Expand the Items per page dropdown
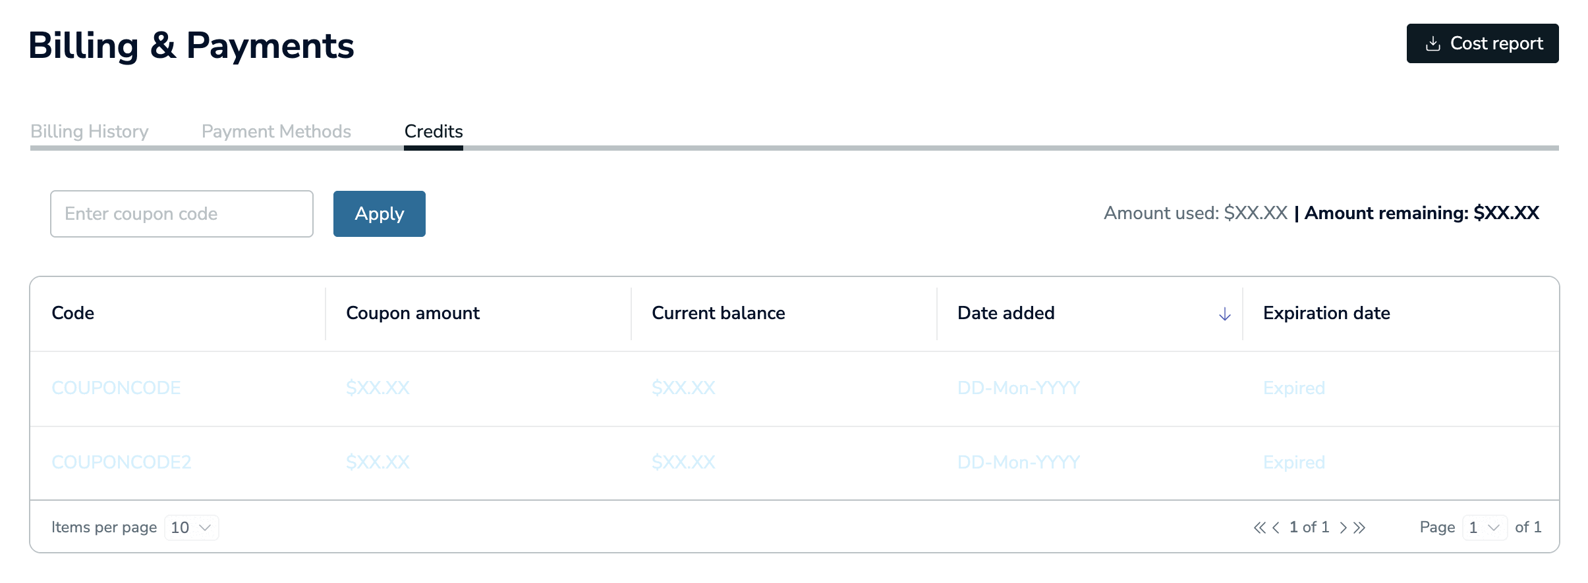 point(191,528)
